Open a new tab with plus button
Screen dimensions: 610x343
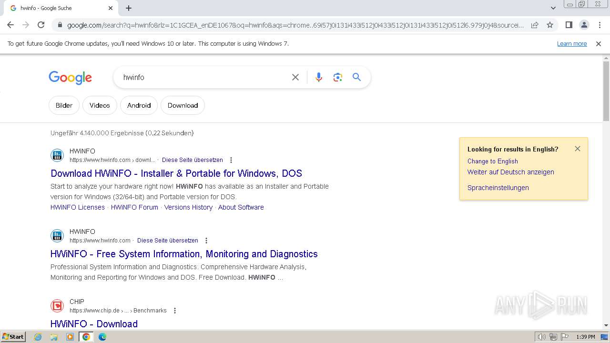tap(129, 8)
